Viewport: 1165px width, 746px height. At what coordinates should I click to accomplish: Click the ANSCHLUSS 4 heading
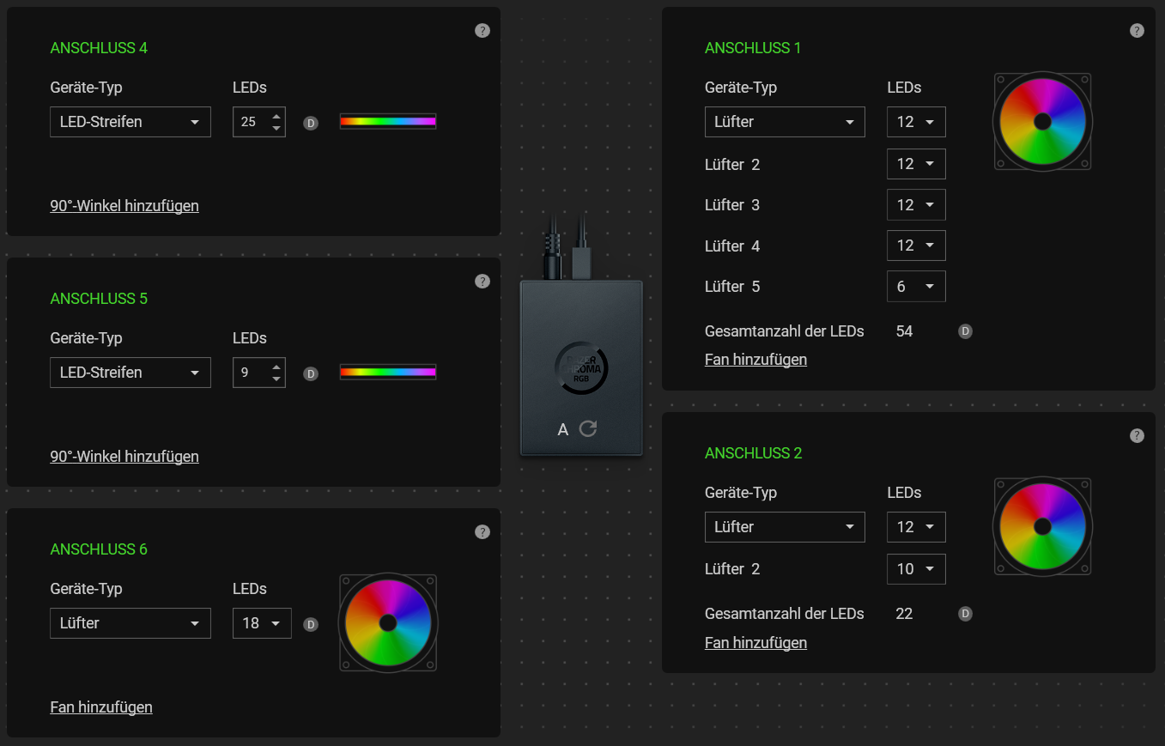[x=99, y=48]
